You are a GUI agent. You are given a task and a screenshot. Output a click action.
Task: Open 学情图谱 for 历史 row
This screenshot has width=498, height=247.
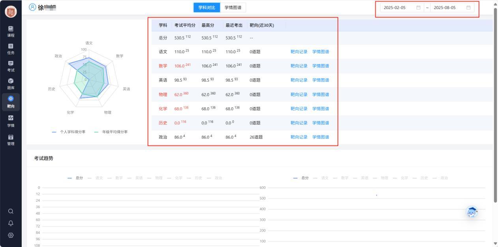pos(320,123)
